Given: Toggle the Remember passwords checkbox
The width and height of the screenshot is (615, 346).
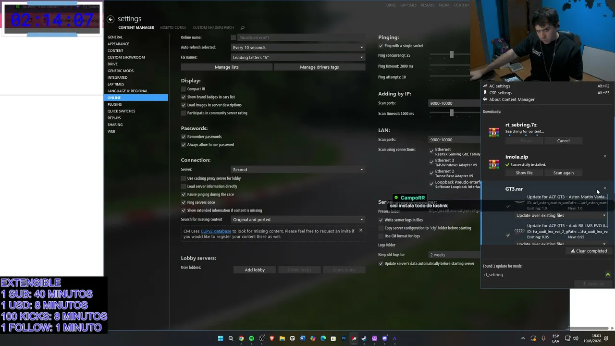Looking at the screenshot, I should 184,137.
